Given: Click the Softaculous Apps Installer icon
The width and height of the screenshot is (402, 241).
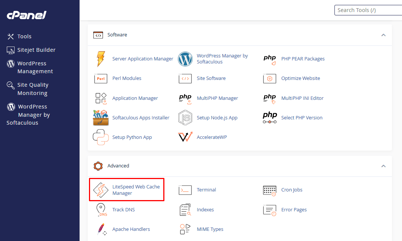Looking at the screenshot, I should coord(101,117).
